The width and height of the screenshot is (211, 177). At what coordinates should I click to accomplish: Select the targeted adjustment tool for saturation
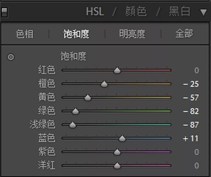coord(11,57)
